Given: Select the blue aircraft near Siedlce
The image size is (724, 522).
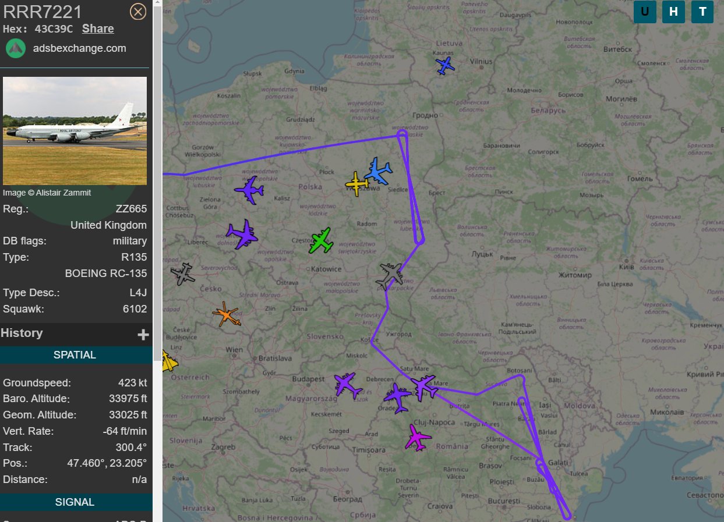Looking at the screenshot, I should [x=379, y=172].
